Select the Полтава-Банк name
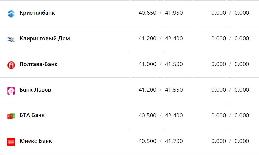Image resolution: width=259 pixels, height=155 pixels. click(39, 64)
